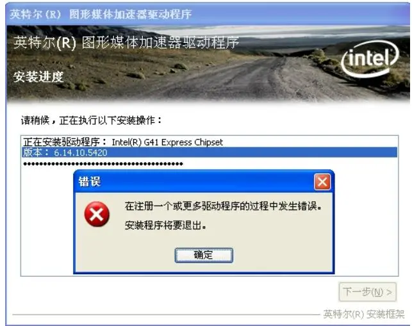
Task: Click the Intel logo in banner
Action: tap(370, 59)
